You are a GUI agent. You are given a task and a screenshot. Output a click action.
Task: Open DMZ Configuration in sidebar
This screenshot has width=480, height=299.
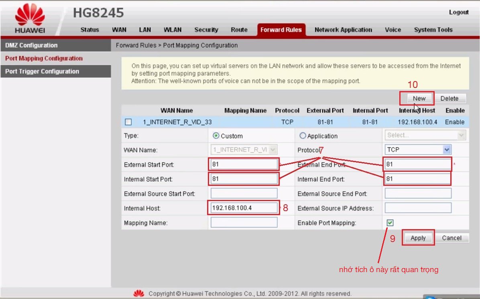click(56, 45)
